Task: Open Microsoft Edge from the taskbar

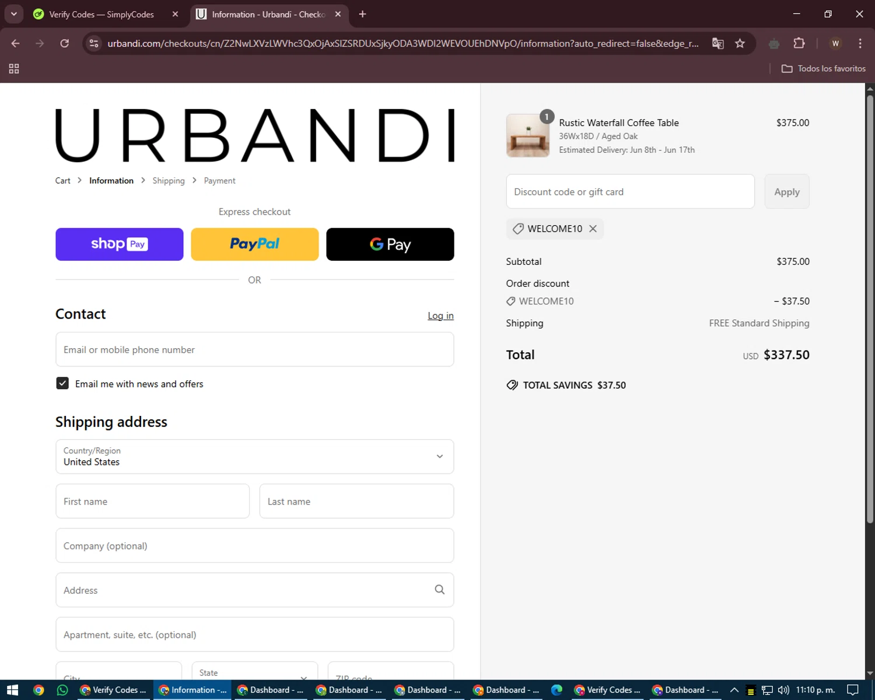Action: point(556,690)
